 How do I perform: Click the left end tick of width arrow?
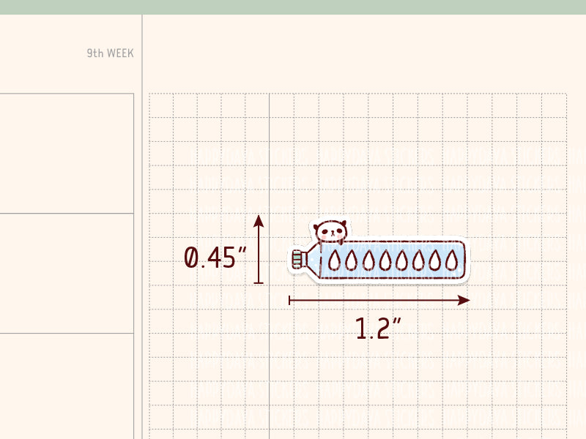290,300
